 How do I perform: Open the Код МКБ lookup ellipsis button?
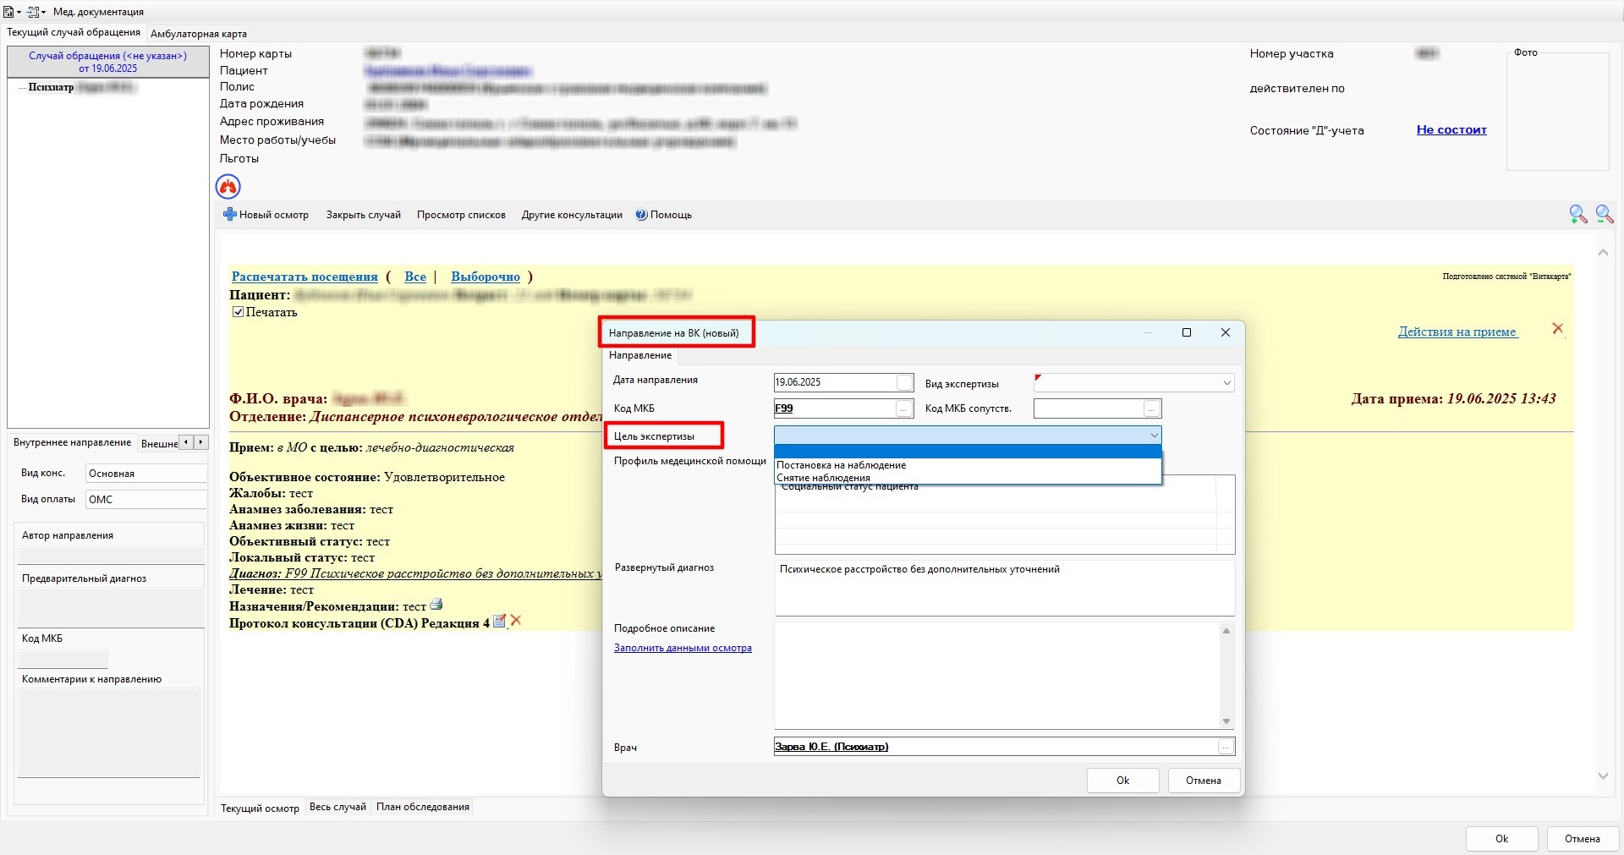click(904, 409)
